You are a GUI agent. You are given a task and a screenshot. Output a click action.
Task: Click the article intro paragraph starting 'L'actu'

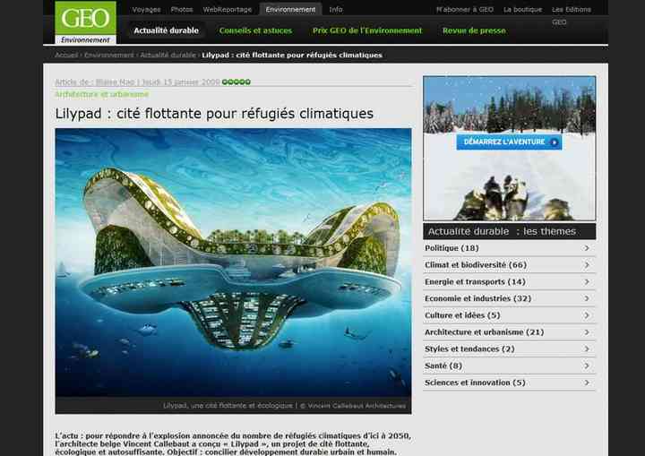(x=233, y=443)
